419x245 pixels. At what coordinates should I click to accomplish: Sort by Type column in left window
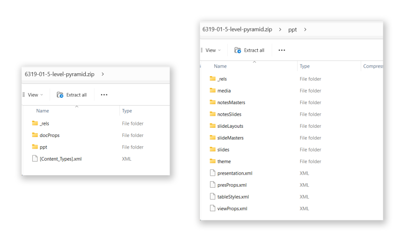click(x=127, y=111)
